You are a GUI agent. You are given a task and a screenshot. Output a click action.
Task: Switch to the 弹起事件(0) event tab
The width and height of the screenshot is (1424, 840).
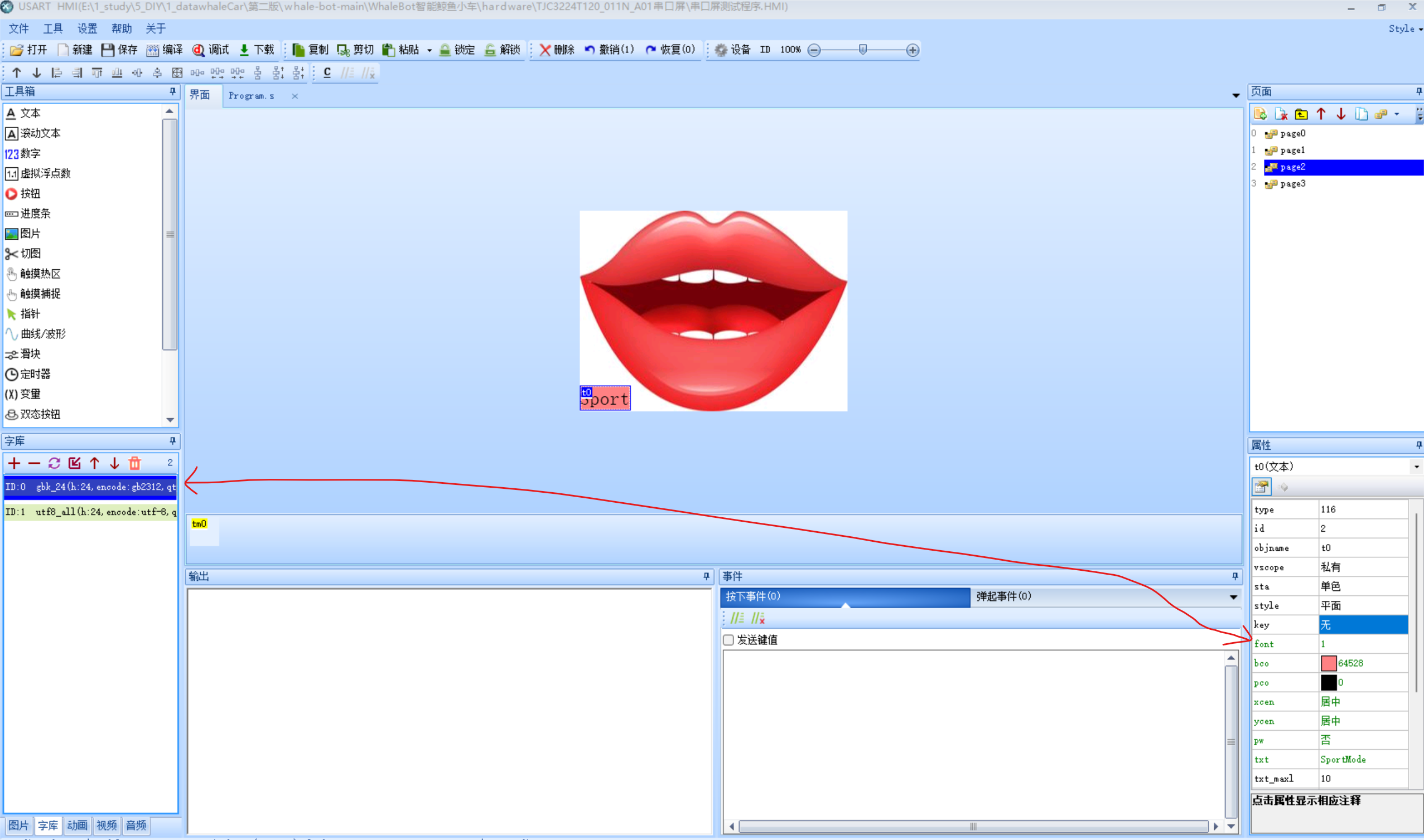pos(1003,596)
